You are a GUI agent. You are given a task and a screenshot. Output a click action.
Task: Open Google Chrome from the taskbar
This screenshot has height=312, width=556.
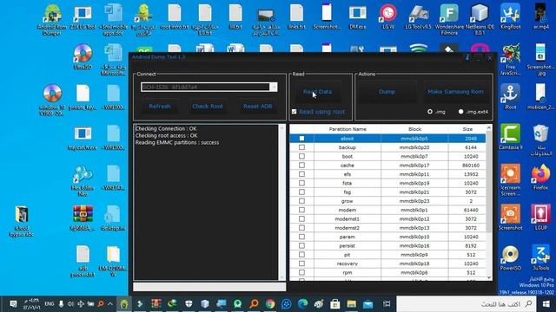(270, 303)
